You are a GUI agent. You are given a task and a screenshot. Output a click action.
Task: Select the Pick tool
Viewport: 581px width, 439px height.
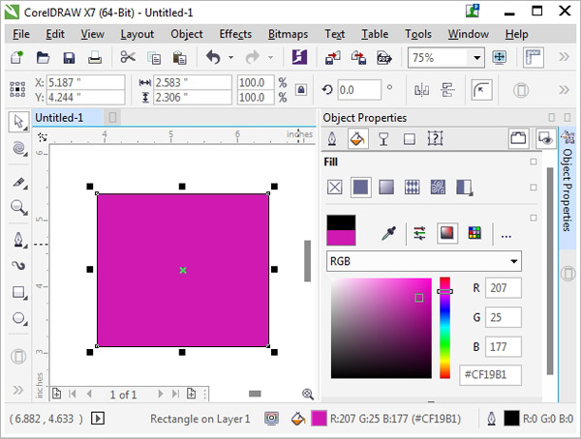tap(18, 122)
